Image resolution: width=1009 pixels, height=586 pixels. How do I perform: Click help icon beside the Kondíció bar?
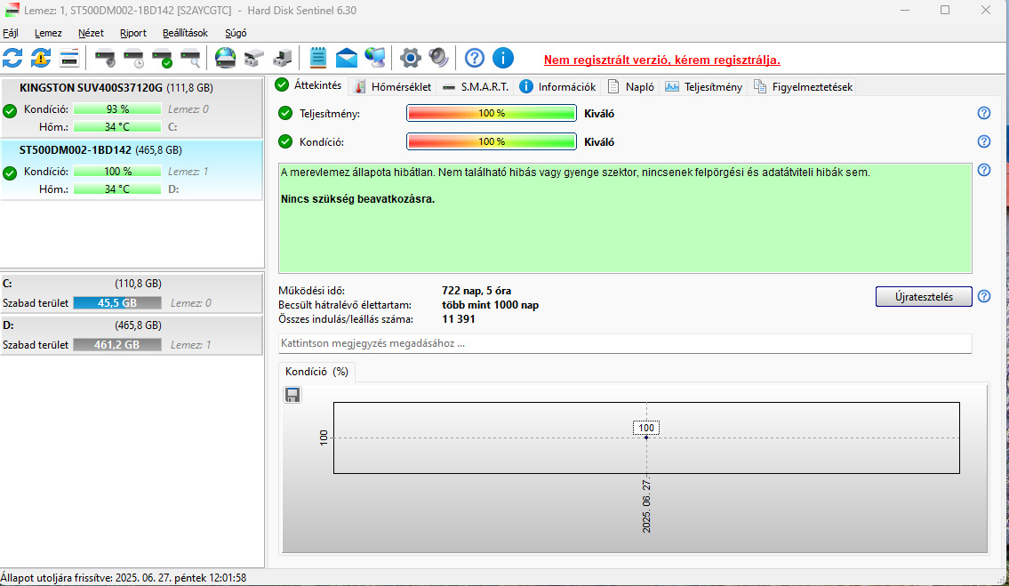pyautogui.click(x=984, y=141)
